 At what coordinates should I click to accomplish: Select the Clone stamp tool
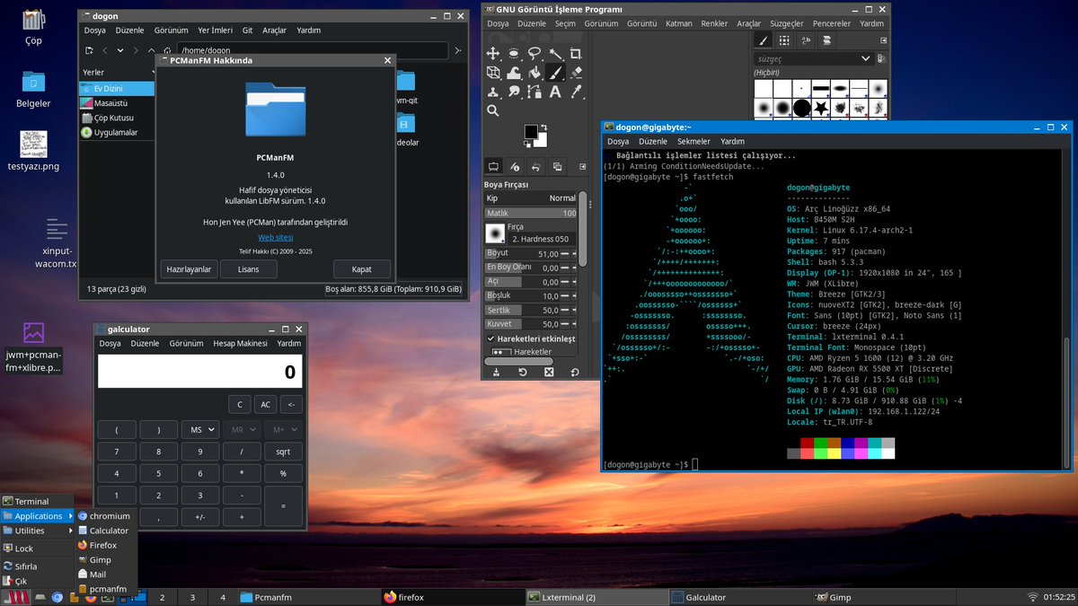[x=493, y=92]
